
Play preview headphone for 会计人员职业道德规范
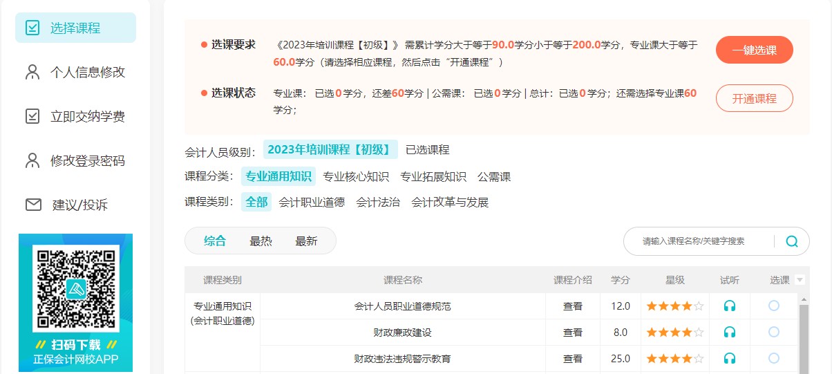pos(730,306)
